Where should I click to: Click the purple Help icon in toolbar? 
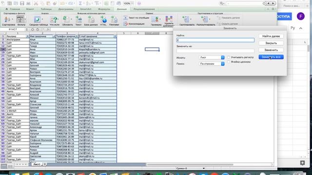click(139, 3)
